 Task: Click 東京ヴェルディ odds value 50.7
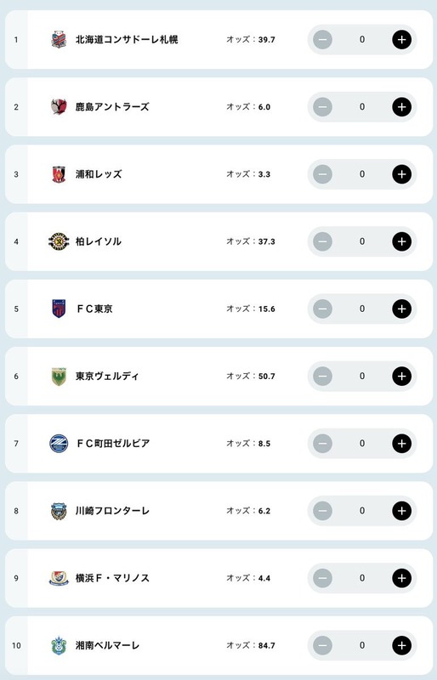[x=266, y=377]
